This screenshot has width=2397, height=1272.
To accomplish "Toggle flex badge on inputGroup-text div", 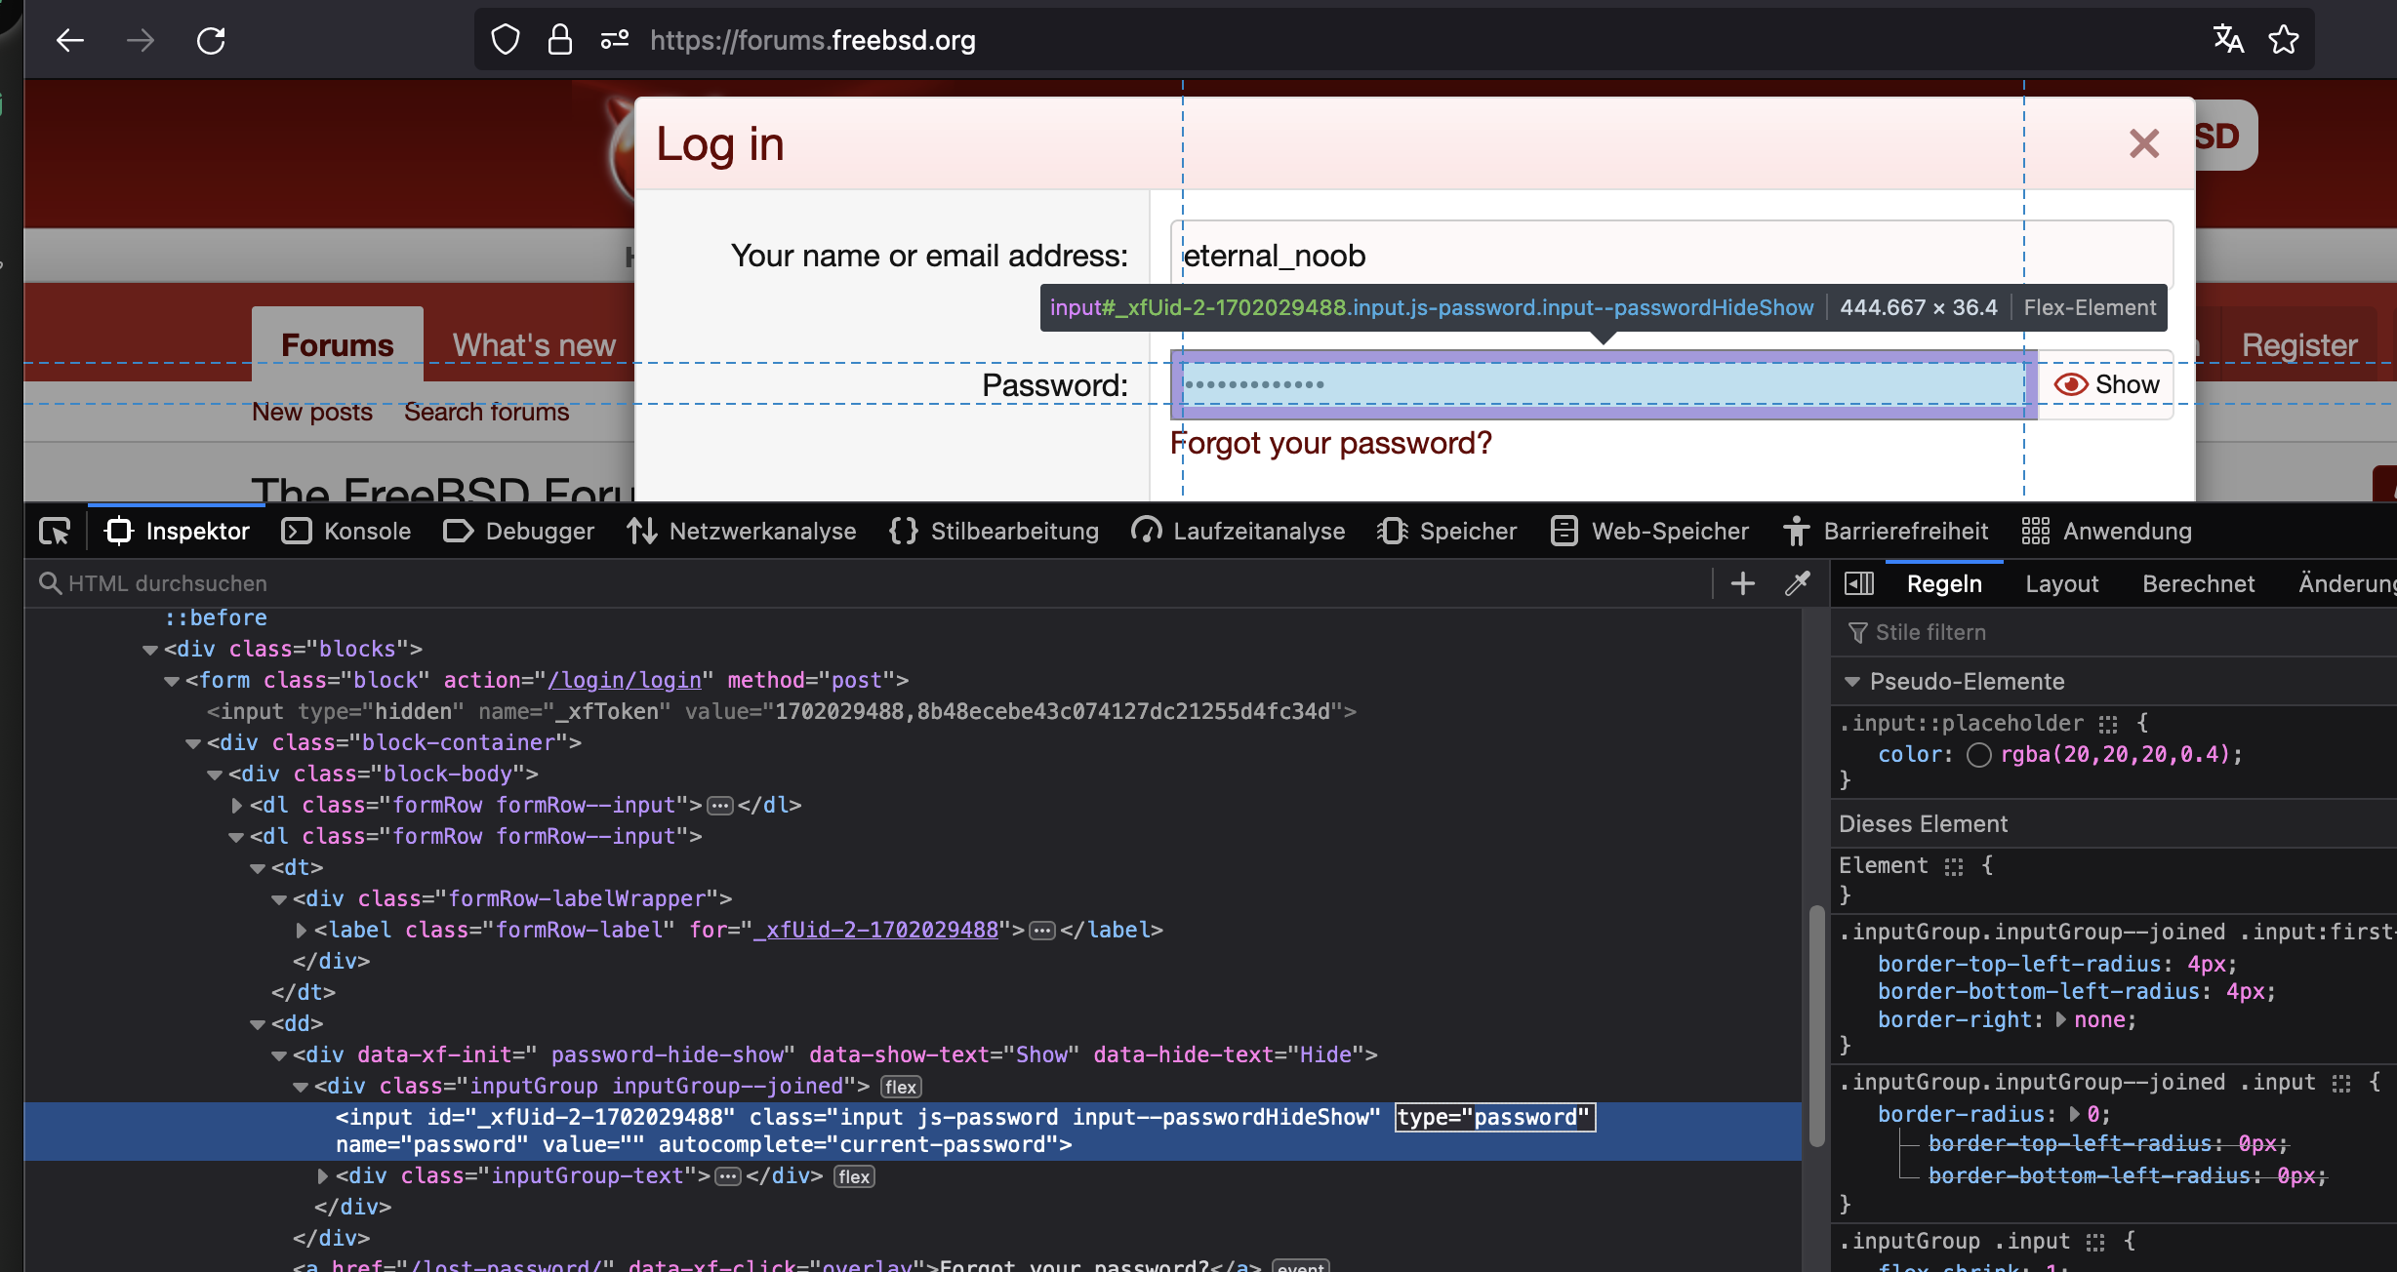I will (x=853, y=1176).
